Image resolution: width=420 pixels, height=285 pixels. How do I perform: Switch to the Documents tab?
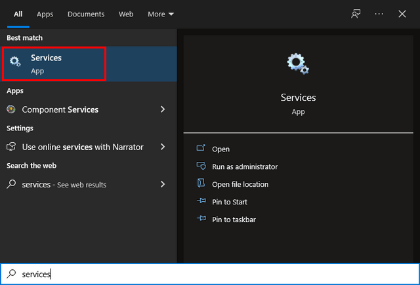[x=86, y=14]
